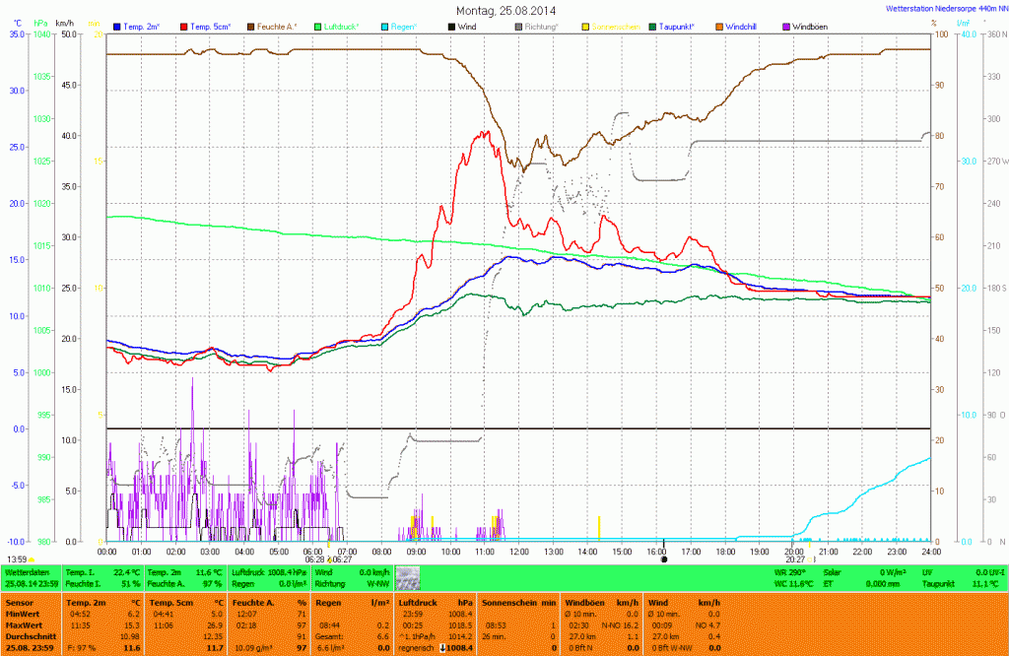Image resolution: width=1009 pixels, height=656 pixels.
Task: Click the weather condition thumbnail image
Action: point(407,578)
